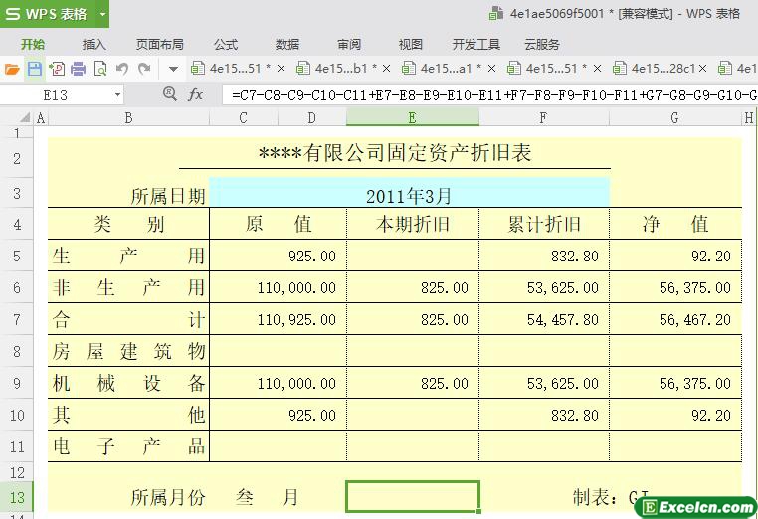Image resolution: width=758 pixels, height=519 pixels.
Task: Click the print icon
Action: 78,69
